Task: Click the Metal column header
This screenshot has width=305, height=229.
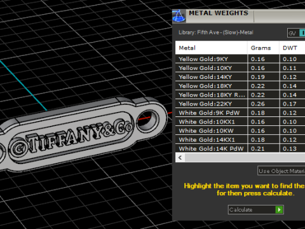Action: (211, 48)
